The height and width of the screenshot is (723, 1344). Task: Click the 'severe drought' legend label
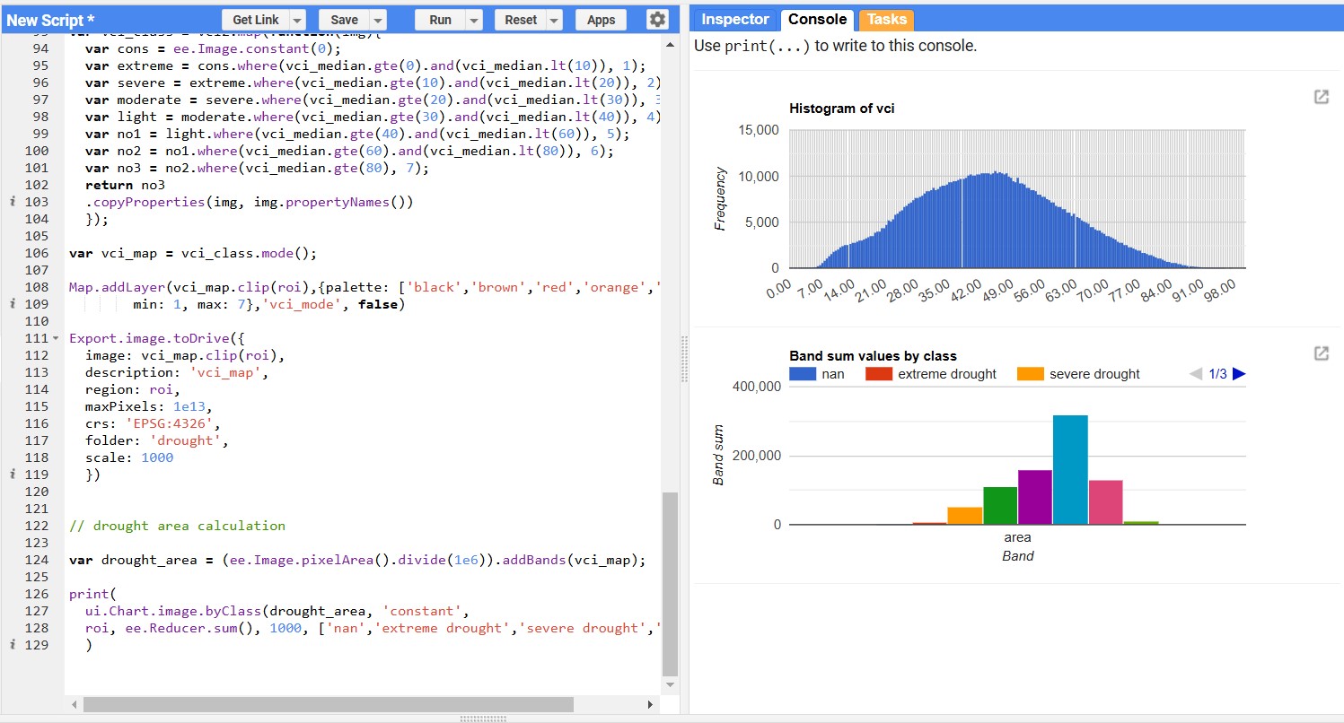click(x=1094, y=374)
